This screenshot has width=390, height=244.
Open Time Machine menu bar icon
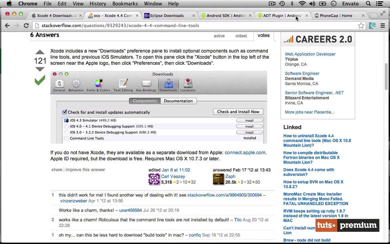[282, 3]
